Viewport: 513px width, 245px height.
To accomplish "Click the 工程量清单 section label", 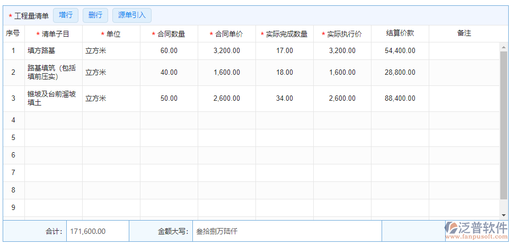I will 31,16.
